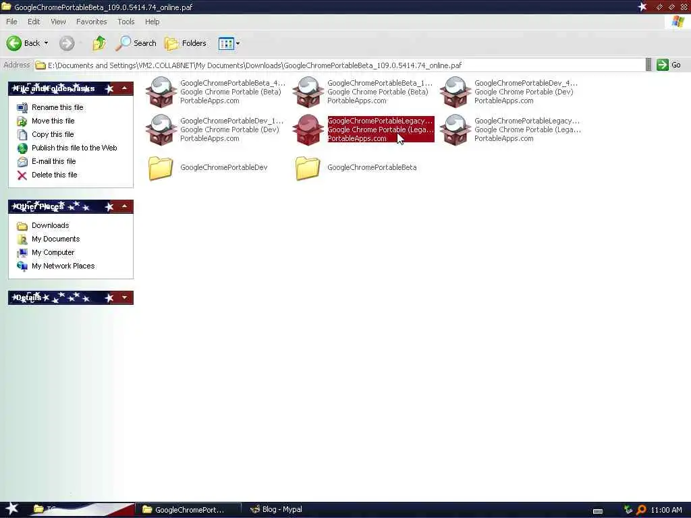Click the envelope e-mail icon
691x518 pixels.
[22, 162]
